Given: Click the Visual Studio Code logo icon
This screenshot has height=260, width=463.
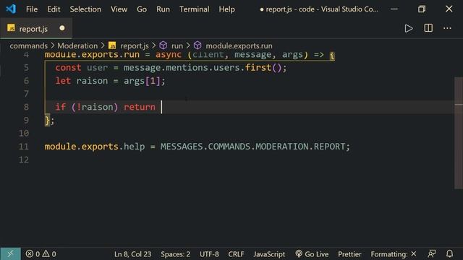Looking at the screenshot, I should click(x=11, y=9).
